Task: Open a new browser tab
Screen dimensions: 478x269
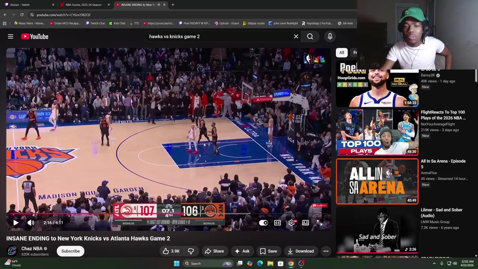Action: [173, 5]
